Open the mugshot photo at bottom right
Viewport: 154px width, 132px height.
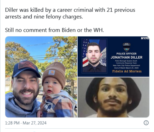click(113, 97)
